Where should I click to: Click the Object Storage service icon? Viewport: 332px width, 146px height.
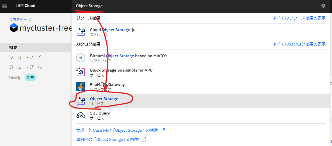click(x=81, y=101)
